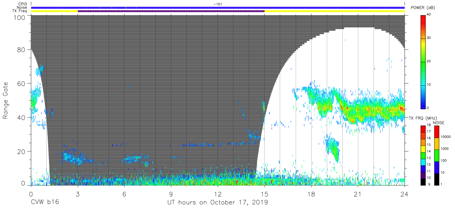The height and width of the screenshot is (210, 455).
Task: Click the 'CVW b16' radar beam label
Action: (44, 202)
